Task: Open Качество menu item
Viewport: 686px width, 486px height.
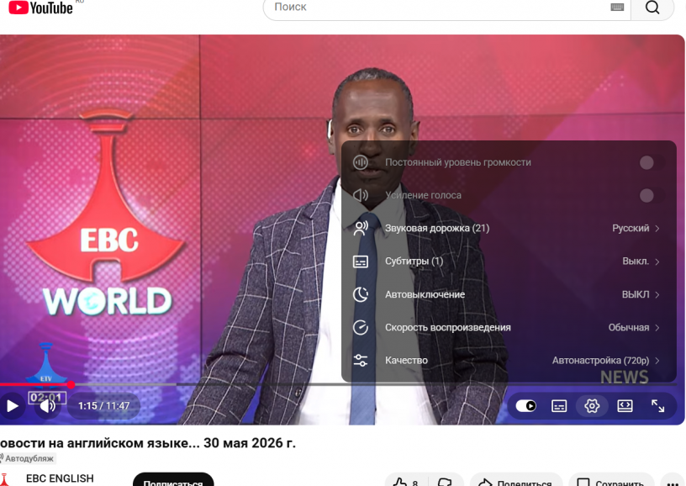Action: click(x=509, y=361)
